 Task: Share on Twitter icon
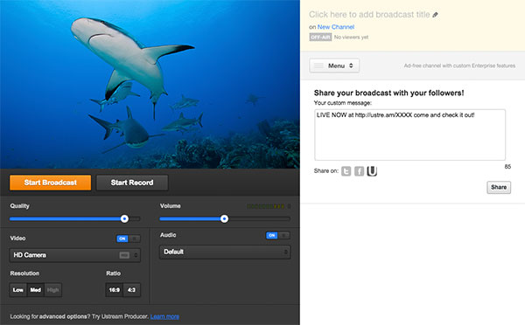[x=346, y=171]
